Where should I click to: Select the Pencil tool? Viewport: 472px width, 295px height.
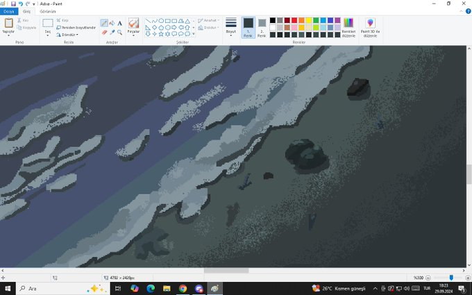(x=104, y=23)
